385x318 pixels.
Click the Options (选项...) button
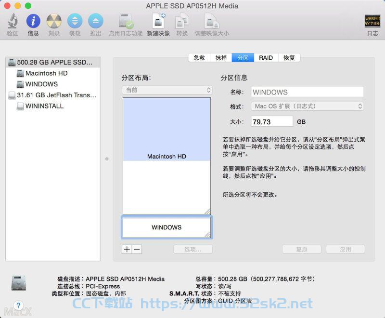(x=193, y=250)
